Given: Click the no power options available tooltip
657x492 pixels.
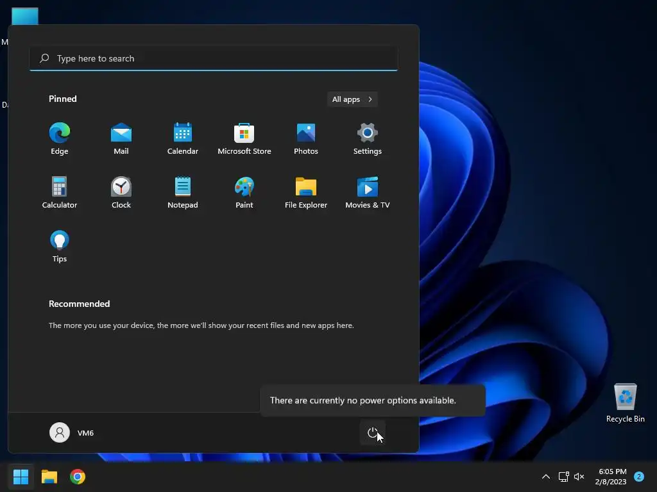Looking at the screenshot, I should click(373, 400).
